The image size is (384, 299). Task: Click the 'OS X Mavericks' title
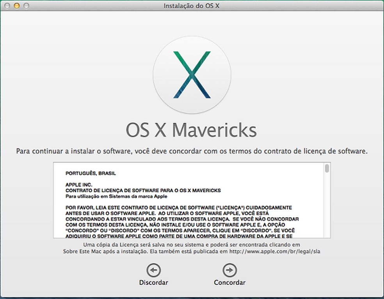coord(191,130)
